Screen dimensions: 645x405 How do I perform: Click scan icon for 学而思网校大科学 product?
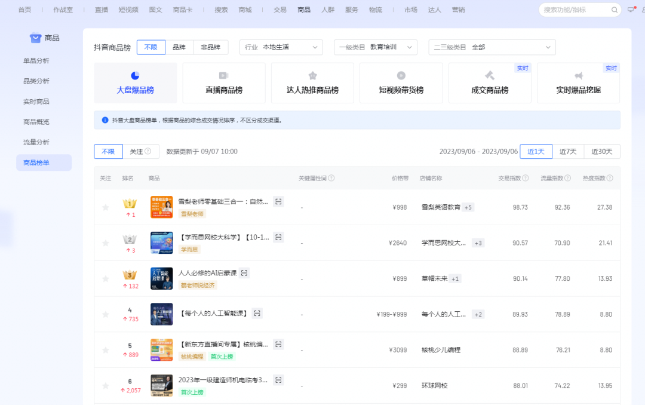(278, 238)
